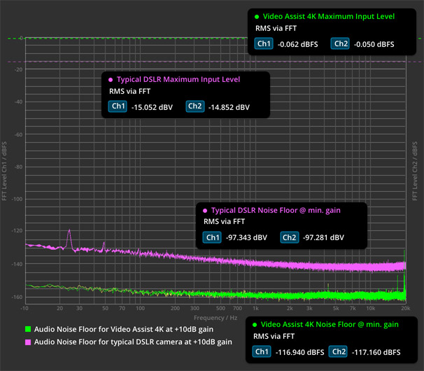Click magenta dot of Typical DSLR Noise Floor title
424x371 pixels.
[x=205, y=210]
